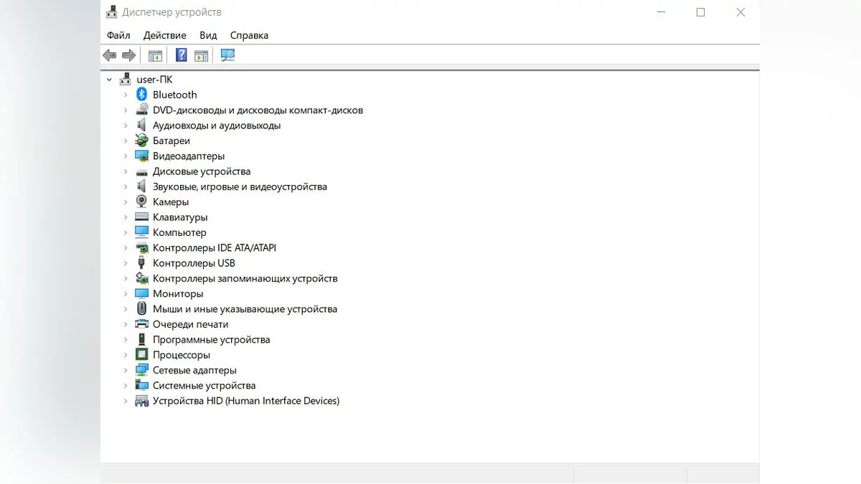Open the Действие menu
This screenshot has height=484, width=861.
coord(164,35)
